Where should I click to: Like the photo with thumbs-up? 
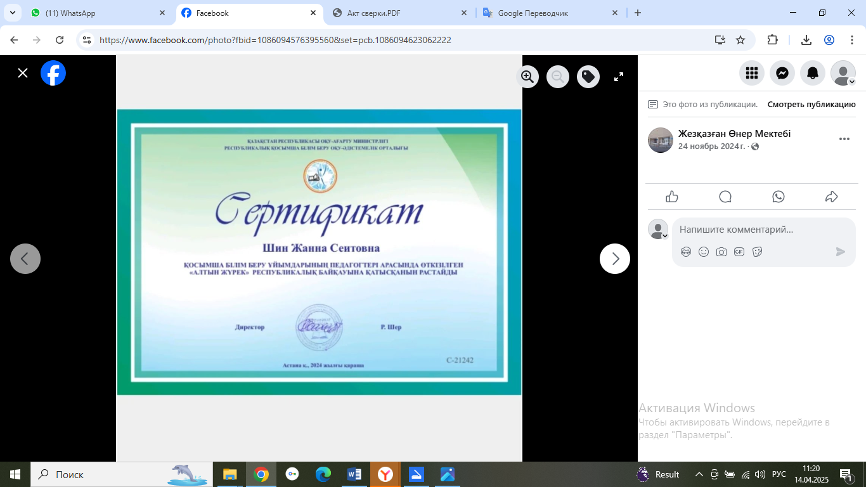pyautogui.click(x=672, y=197)
